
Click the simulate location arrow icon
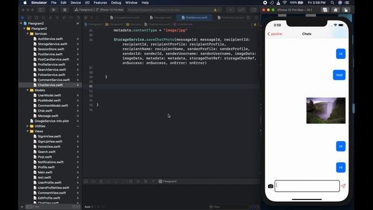[x=153, y=181]
